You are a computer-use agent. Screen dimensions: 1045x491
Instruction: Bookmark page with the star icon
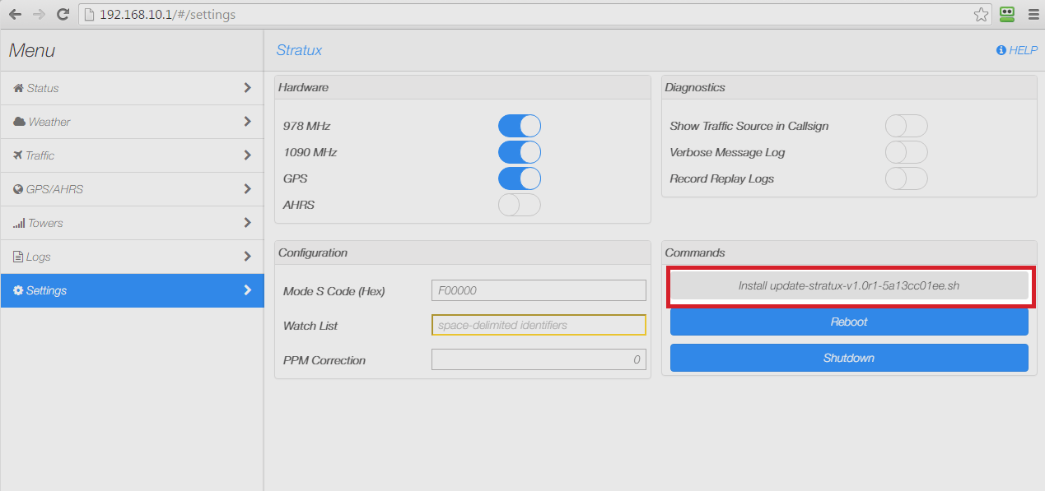[x=981, y=14]
